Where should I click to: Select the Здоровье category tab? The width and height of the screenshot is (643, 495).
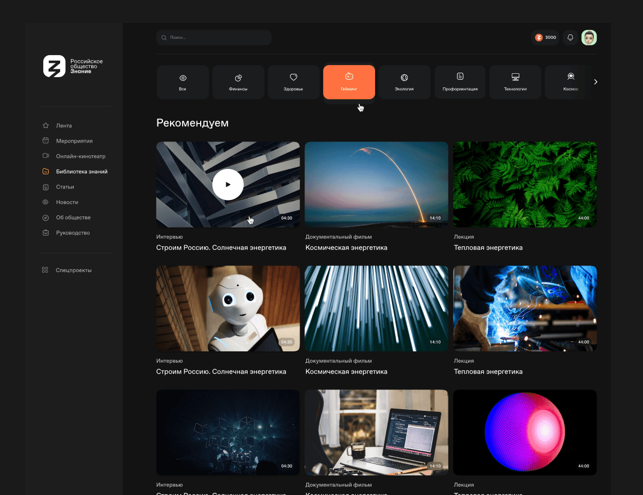(x=293, y=82)
